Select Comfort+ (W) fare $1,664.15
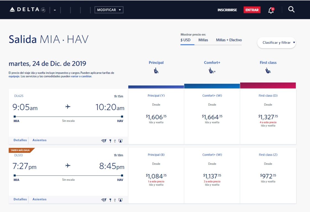This screenshot has height=212, width=310. [212, 116]
